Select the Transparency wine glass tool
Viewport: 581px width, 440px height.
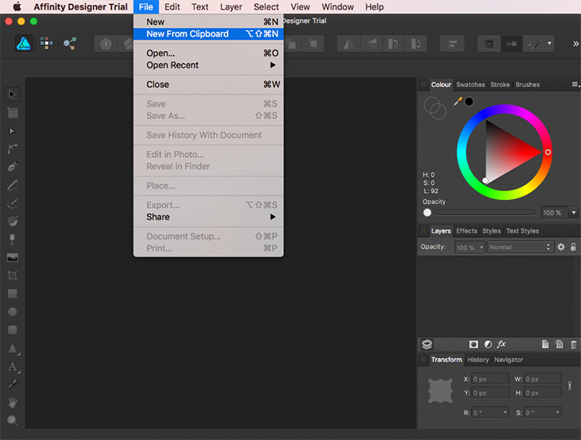(x=12, y=239)
